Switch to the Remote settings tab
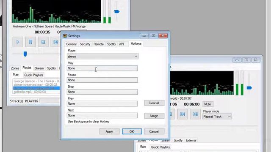271x152 pixels. tap(99, 44)
